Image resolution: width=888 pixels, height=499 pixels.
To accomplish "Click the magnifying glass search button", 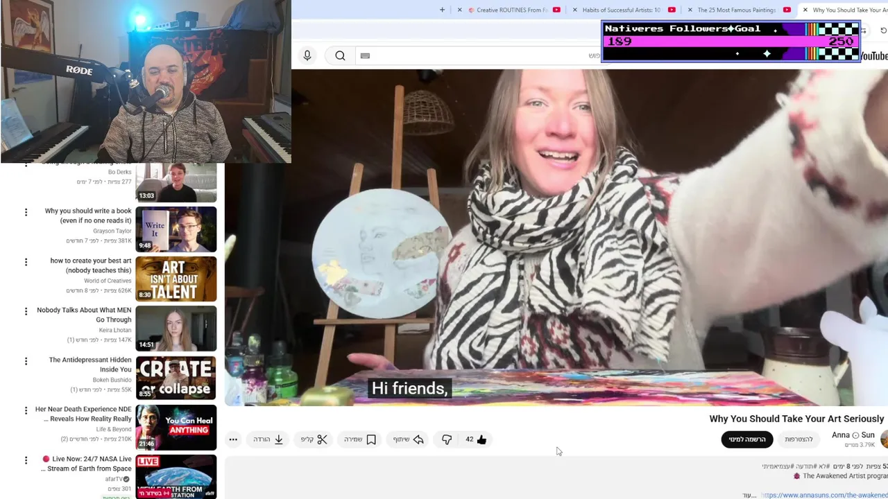I will pos(340,55).
